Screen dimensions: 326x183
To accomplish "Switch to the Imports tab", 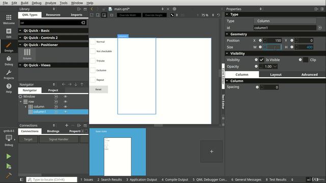I will coord(76,15).
